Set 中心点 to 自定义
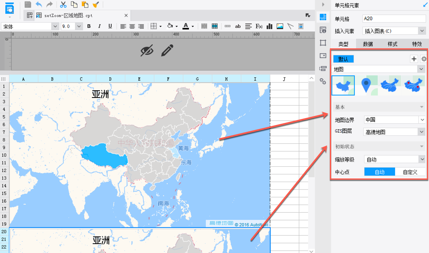429x253 pixels. click(x=410, y=172)
